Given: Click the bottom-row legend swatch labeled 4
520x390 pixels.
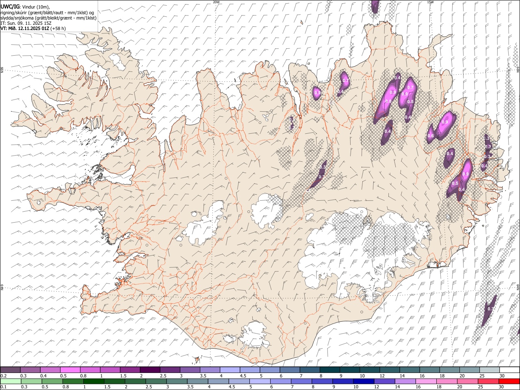Looking at the screenshot, I should 218,381.
